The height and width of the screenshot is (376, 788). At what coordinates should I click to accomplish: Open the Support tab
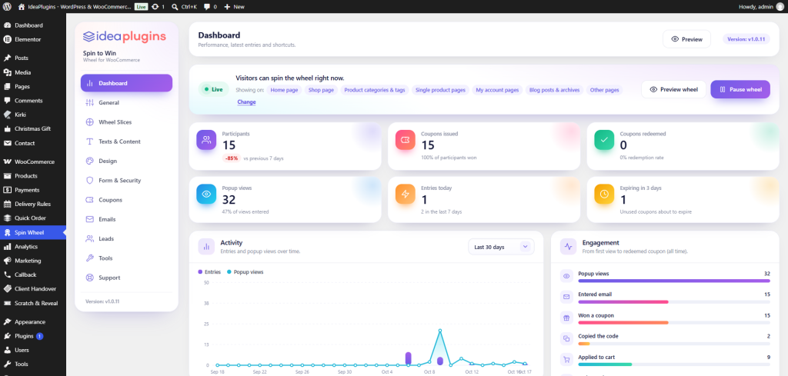tap(127, 278)
